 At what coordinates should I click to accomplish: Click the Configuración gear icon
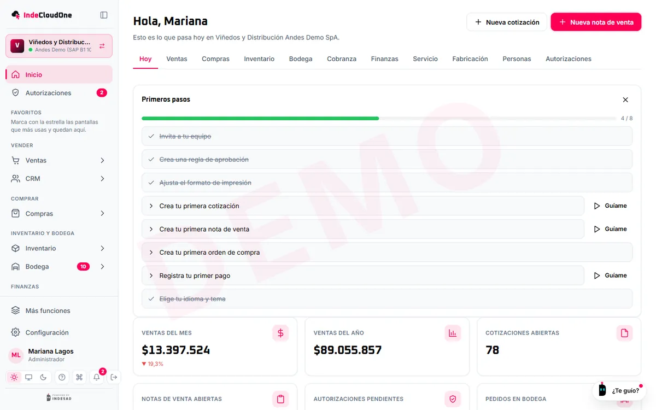tap(15, 332)
